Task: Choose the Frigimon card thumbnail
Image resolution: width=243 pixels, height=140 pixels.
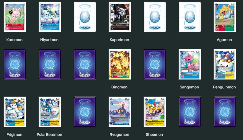Action: [x=15, y=112]
